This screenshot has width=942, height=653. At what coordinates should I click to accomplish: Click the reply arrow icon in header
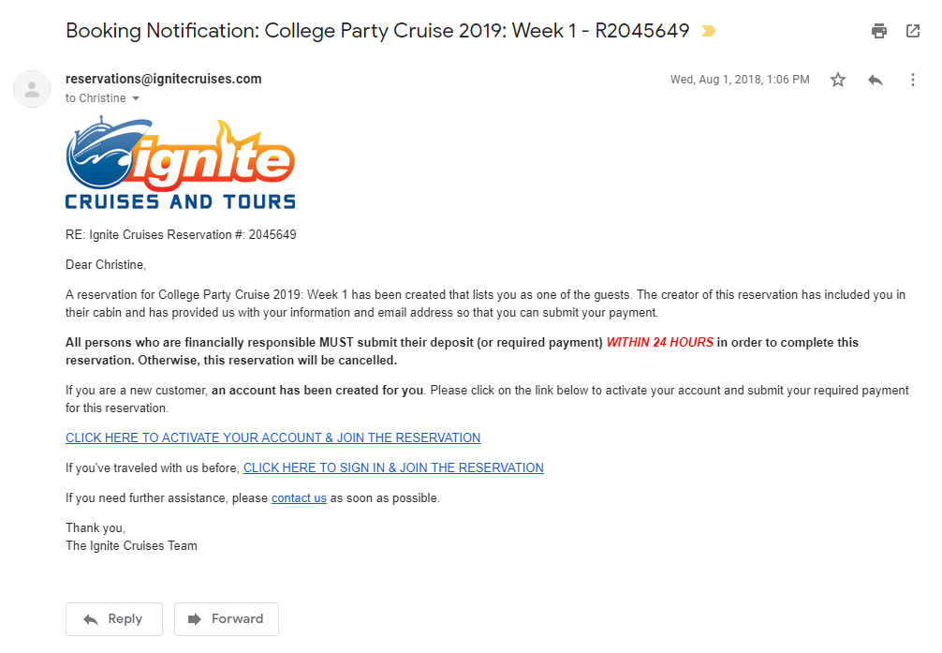click(x=876, y=80)
